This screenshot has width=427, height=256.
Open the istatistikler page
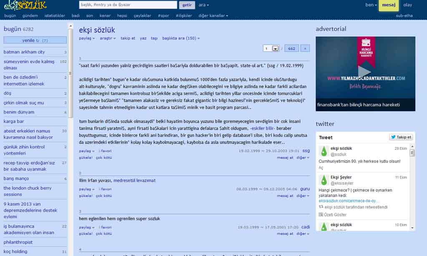tap(55, 15)
